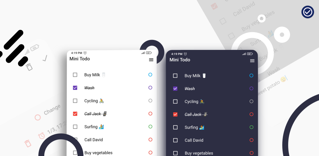
Task: Click the checkmark logo badge at top right
Action: tap(307, 12)
